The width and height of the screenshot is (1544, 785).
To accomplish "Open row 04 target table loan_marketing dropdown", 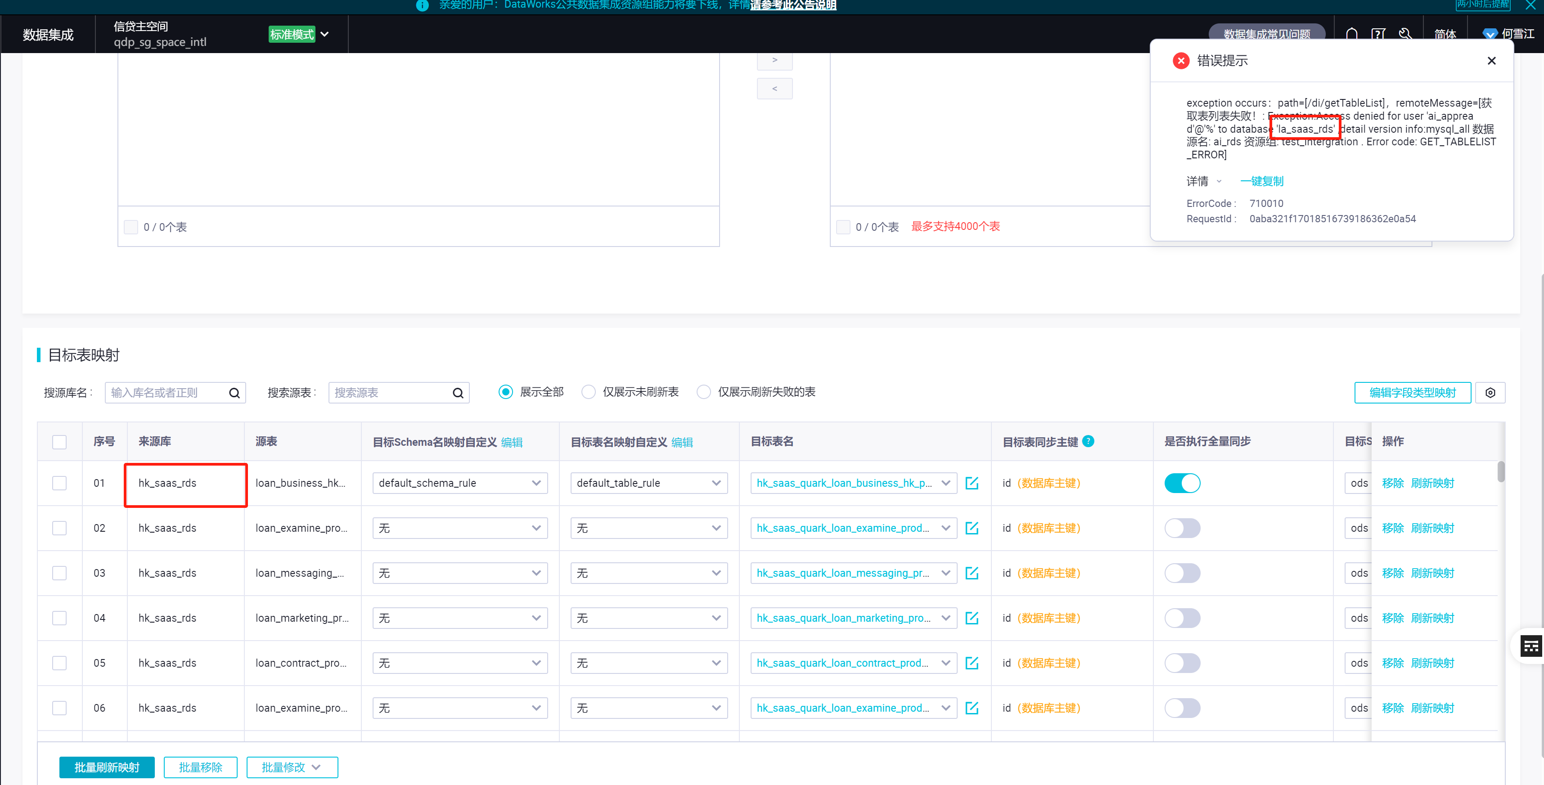I will (x=854, y=618).
